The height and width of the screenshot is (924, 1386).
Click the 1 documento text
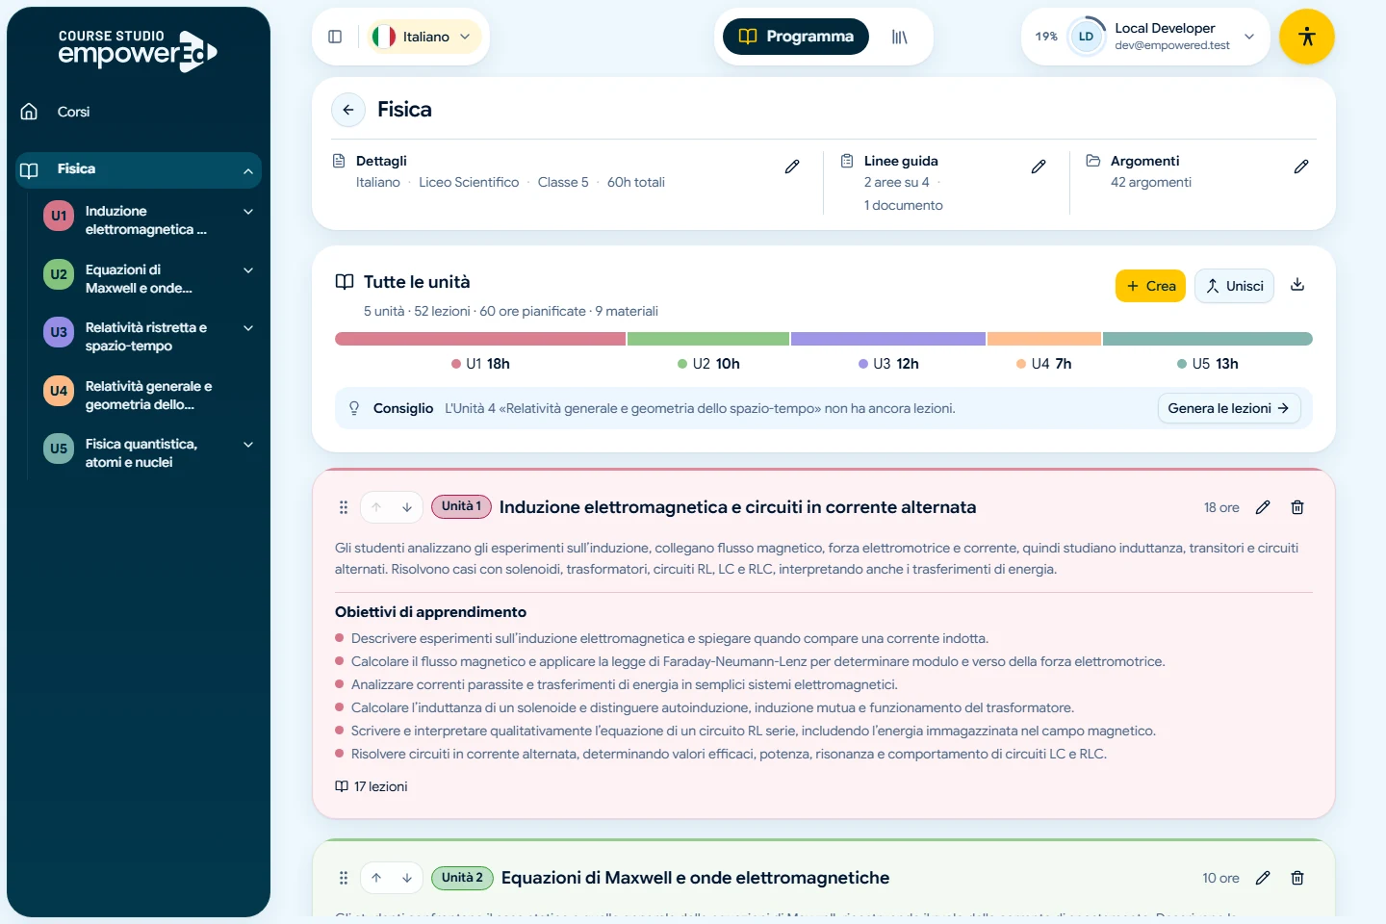tap(904, 205)
